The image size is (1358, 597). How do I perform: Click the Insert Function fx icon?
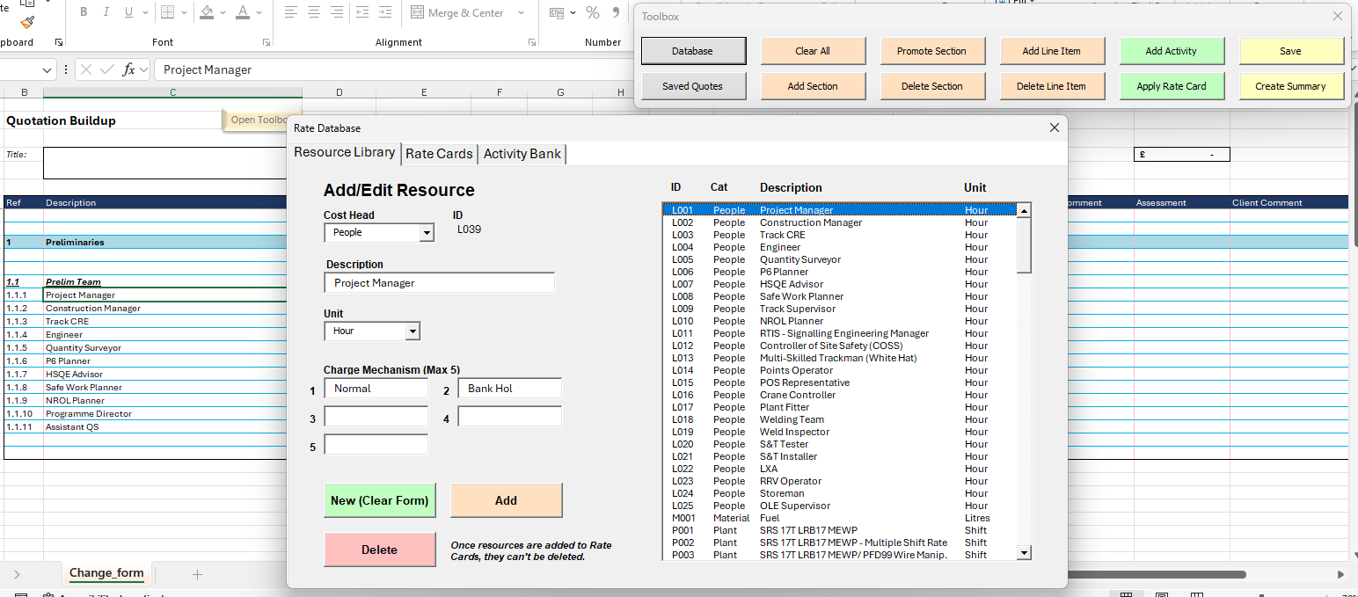click(128, 69)
